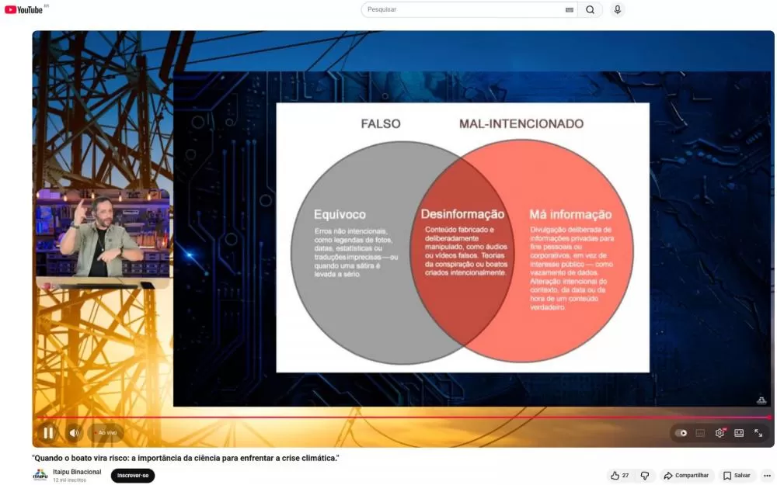Open the more actions three-dot menu
This screenshot has height=485, width=777.
point(768,476)
